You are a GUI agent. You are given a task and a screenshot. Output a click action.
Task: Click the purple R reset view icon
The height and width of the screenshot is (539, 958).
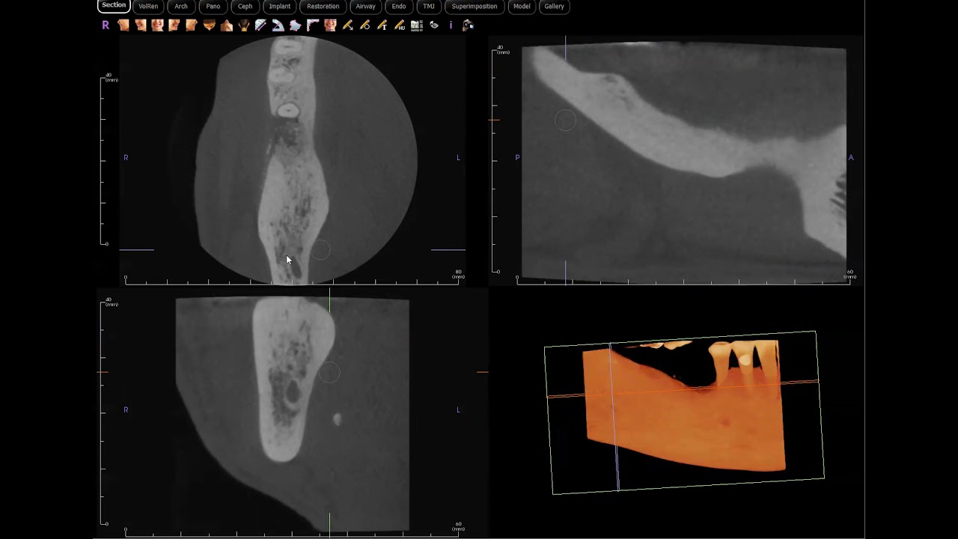tap(106, 25)
